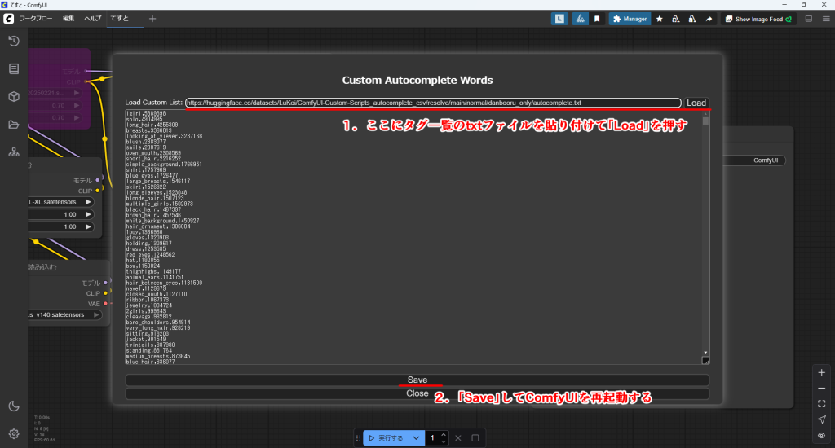
Task: Click us_v140.safetensors text in checkpoint node
Action: [56, 315]
